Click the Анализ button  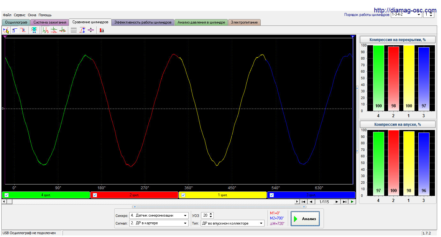[305, 219]
